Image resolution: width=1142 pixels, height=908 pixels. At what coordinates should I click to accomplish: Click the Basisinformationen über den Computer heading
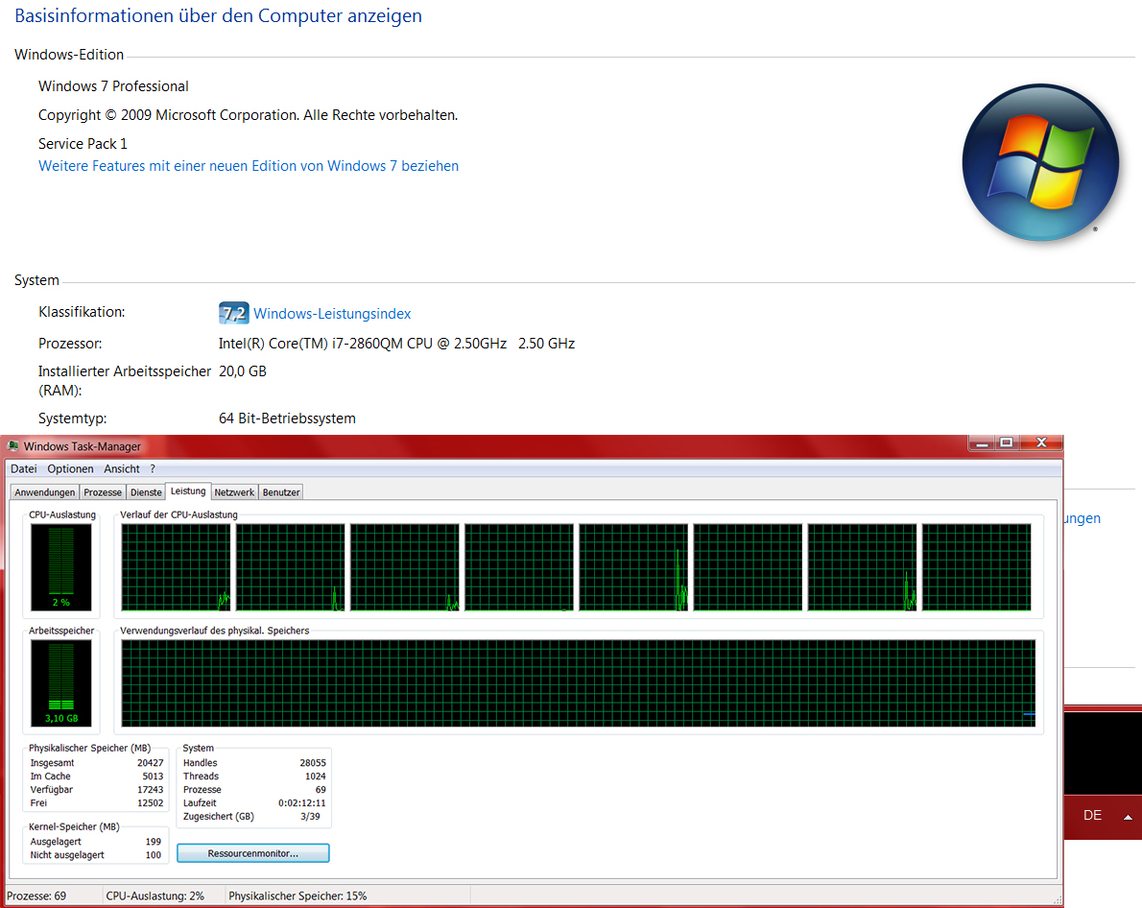coord(219,16)
